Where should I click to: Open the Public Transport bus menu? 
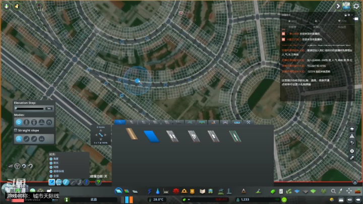pos(210,191)
